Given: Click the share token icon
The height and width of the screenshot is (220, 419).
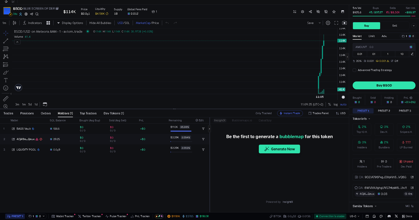Looking at the screenshot, I should tap(310, 12).
